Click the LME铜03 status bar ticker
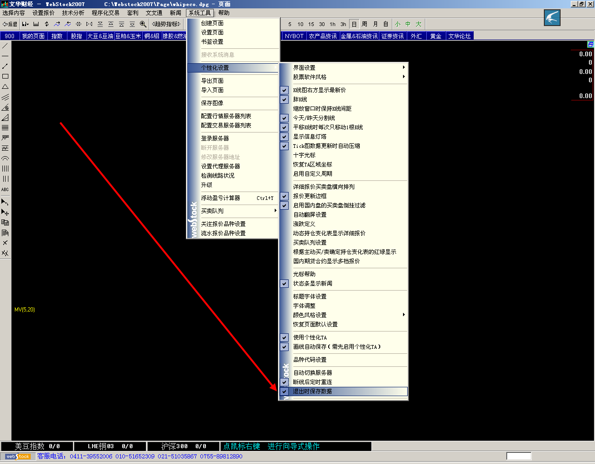The height and width of the screenshot is (464, 595). (110, 446)
